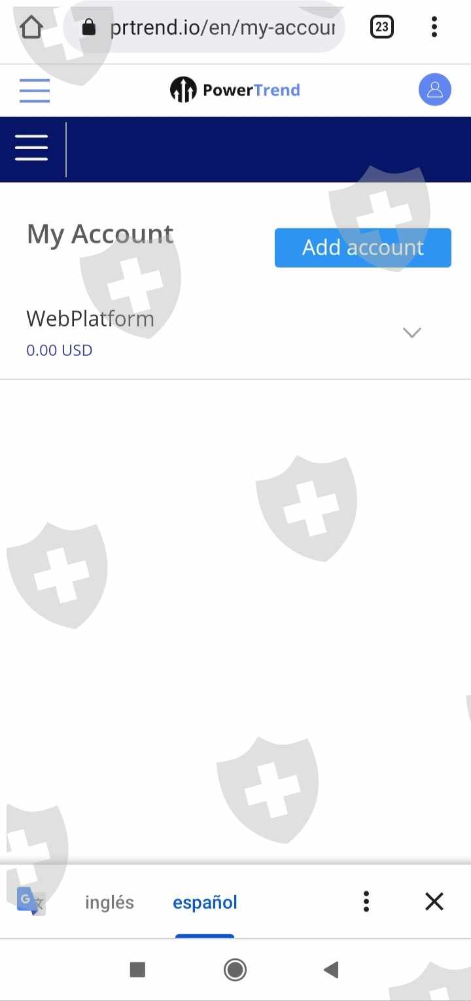Tap the Android recent apps square
The image size is (471, 1001).
point(137,970)
